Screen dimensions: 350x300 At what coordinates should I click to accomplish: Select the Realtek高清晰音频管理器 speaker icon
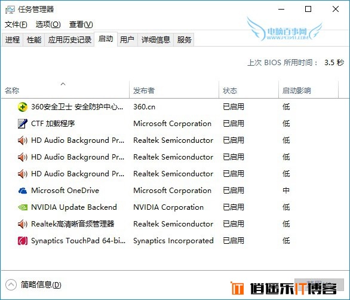(23, 224)
